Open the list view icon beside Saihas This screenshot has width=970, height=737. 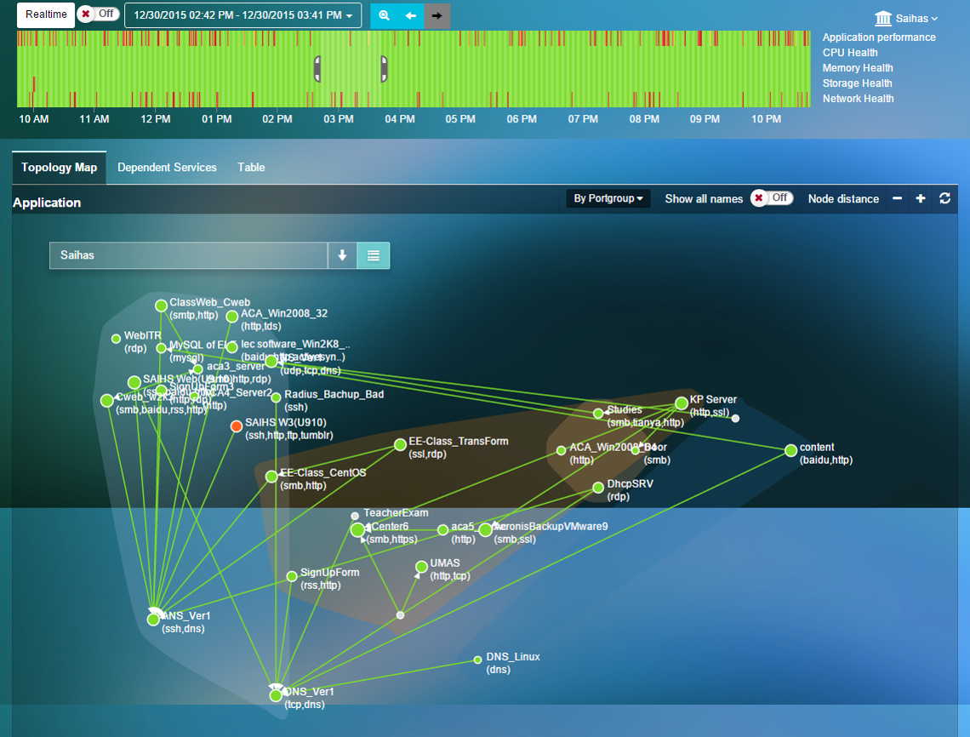(x=373, y=255)
